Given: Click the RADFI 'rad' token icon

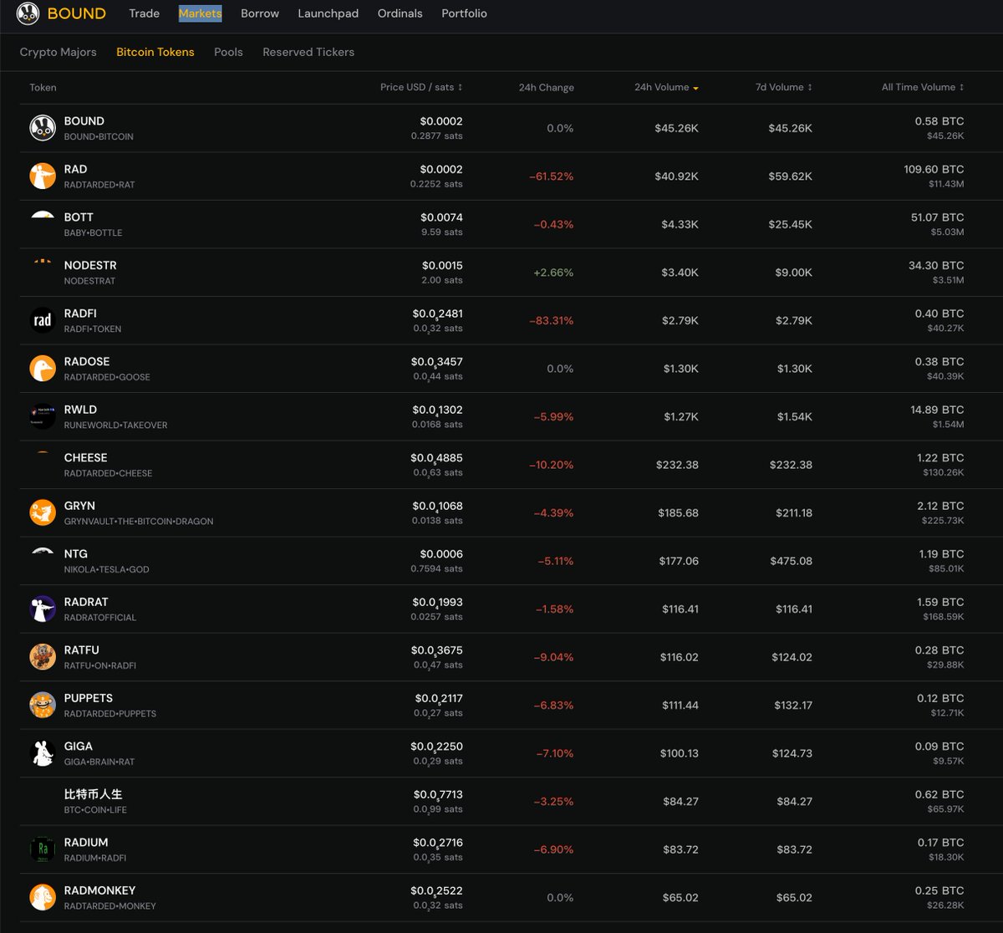Looking at the screenshot, I should click(x=43, y=320).
